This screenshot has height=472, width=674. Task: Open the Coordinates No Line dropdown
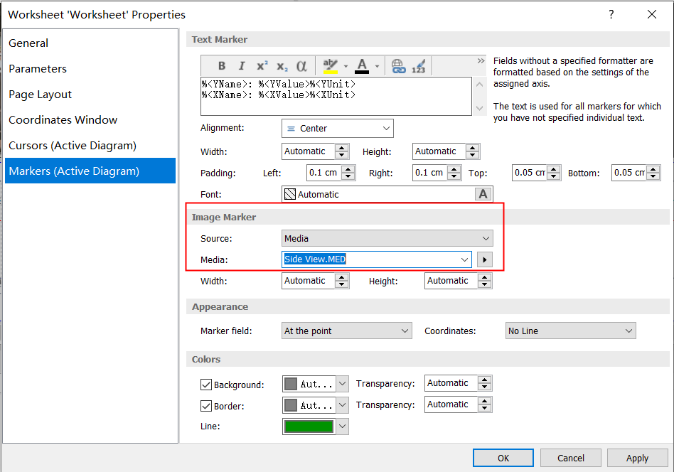(570, 331)
